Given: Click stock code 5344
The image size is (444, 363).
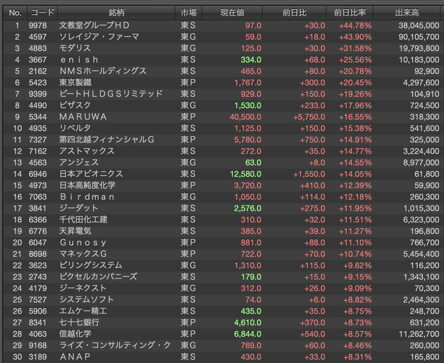Looking at the screenshot, I should click(x=38, y=117).
